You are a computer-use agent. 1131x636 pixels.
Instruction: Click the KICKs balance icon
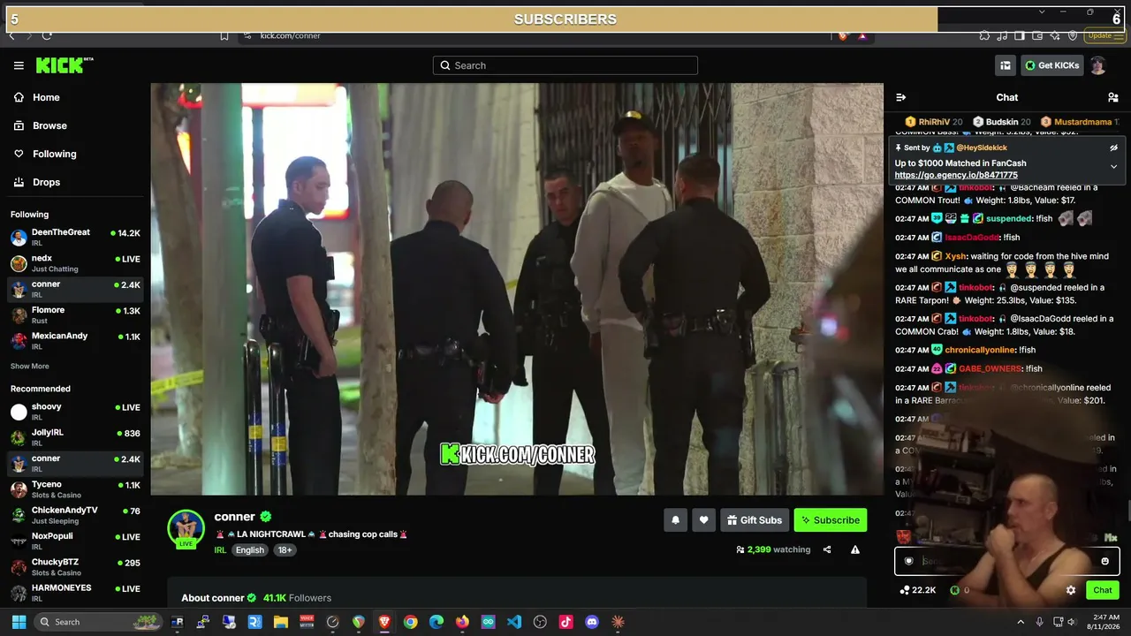[954, 590]
